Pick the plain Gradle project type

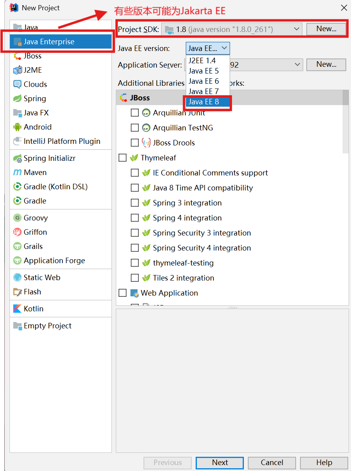60,201
